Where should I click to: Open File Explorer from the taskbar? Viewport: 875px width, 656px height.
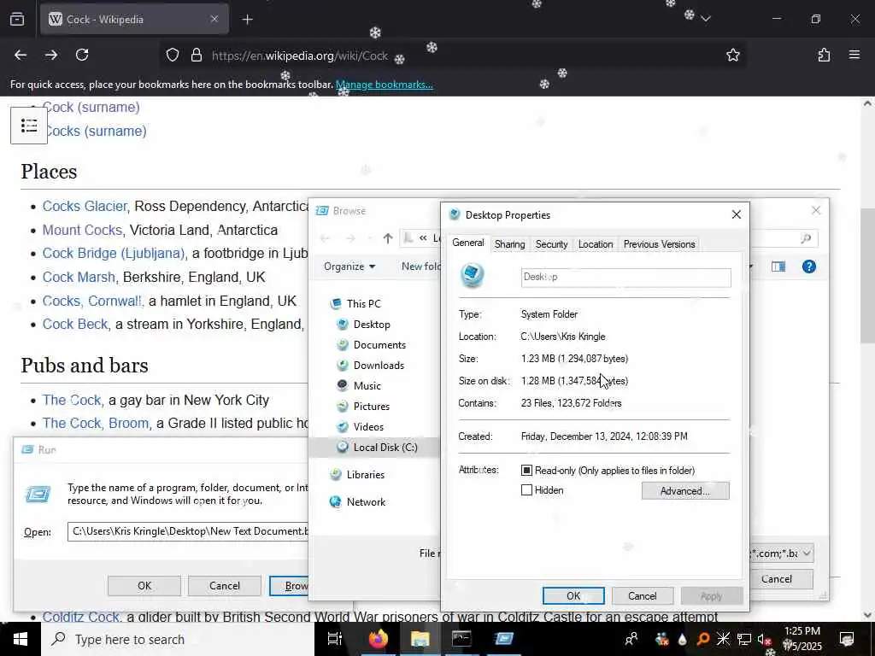pyautogui.click(x=420, y=639)
